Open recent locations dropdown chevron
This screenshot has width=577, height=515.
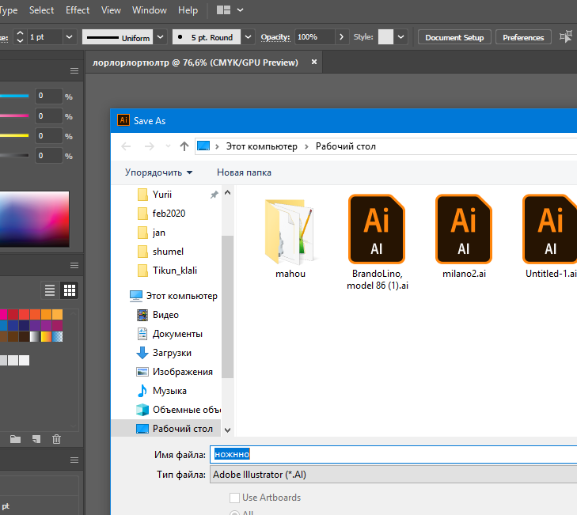click(168, 146)
